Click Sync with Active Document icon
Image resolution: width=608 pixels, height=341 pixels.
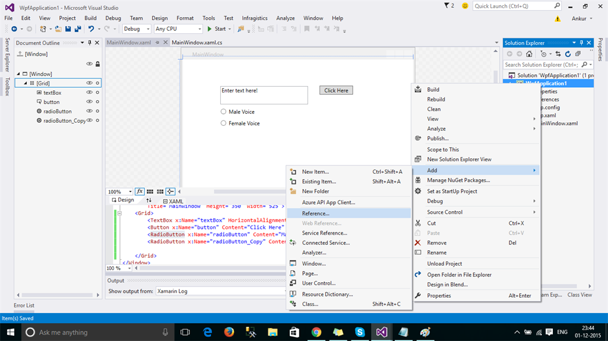click(558, 54)
